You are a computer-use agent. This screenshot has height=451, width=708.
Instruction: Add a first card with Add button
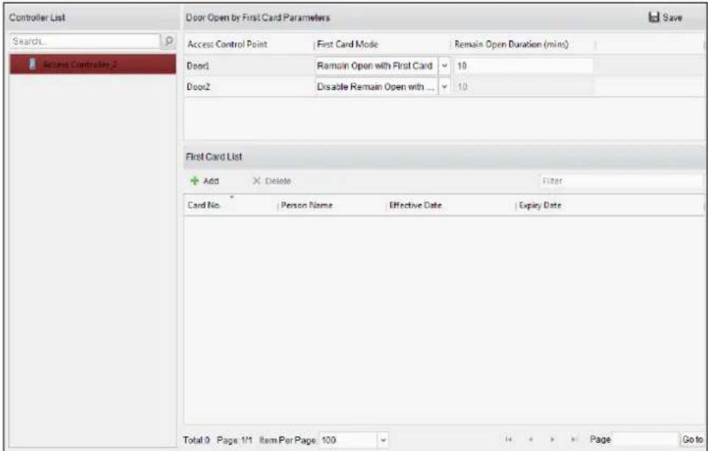point(205,181)
